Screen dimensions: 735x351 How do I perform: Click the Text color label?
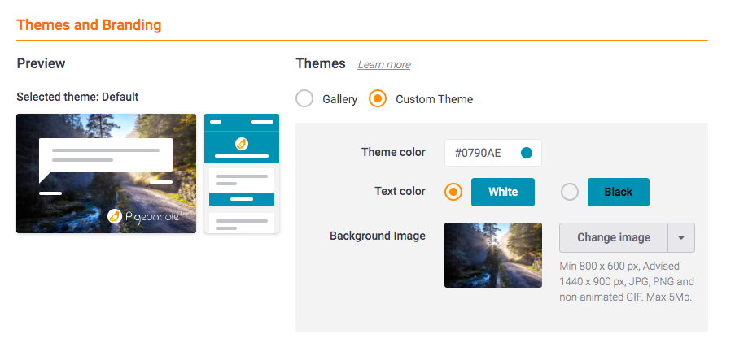point(400,191)
